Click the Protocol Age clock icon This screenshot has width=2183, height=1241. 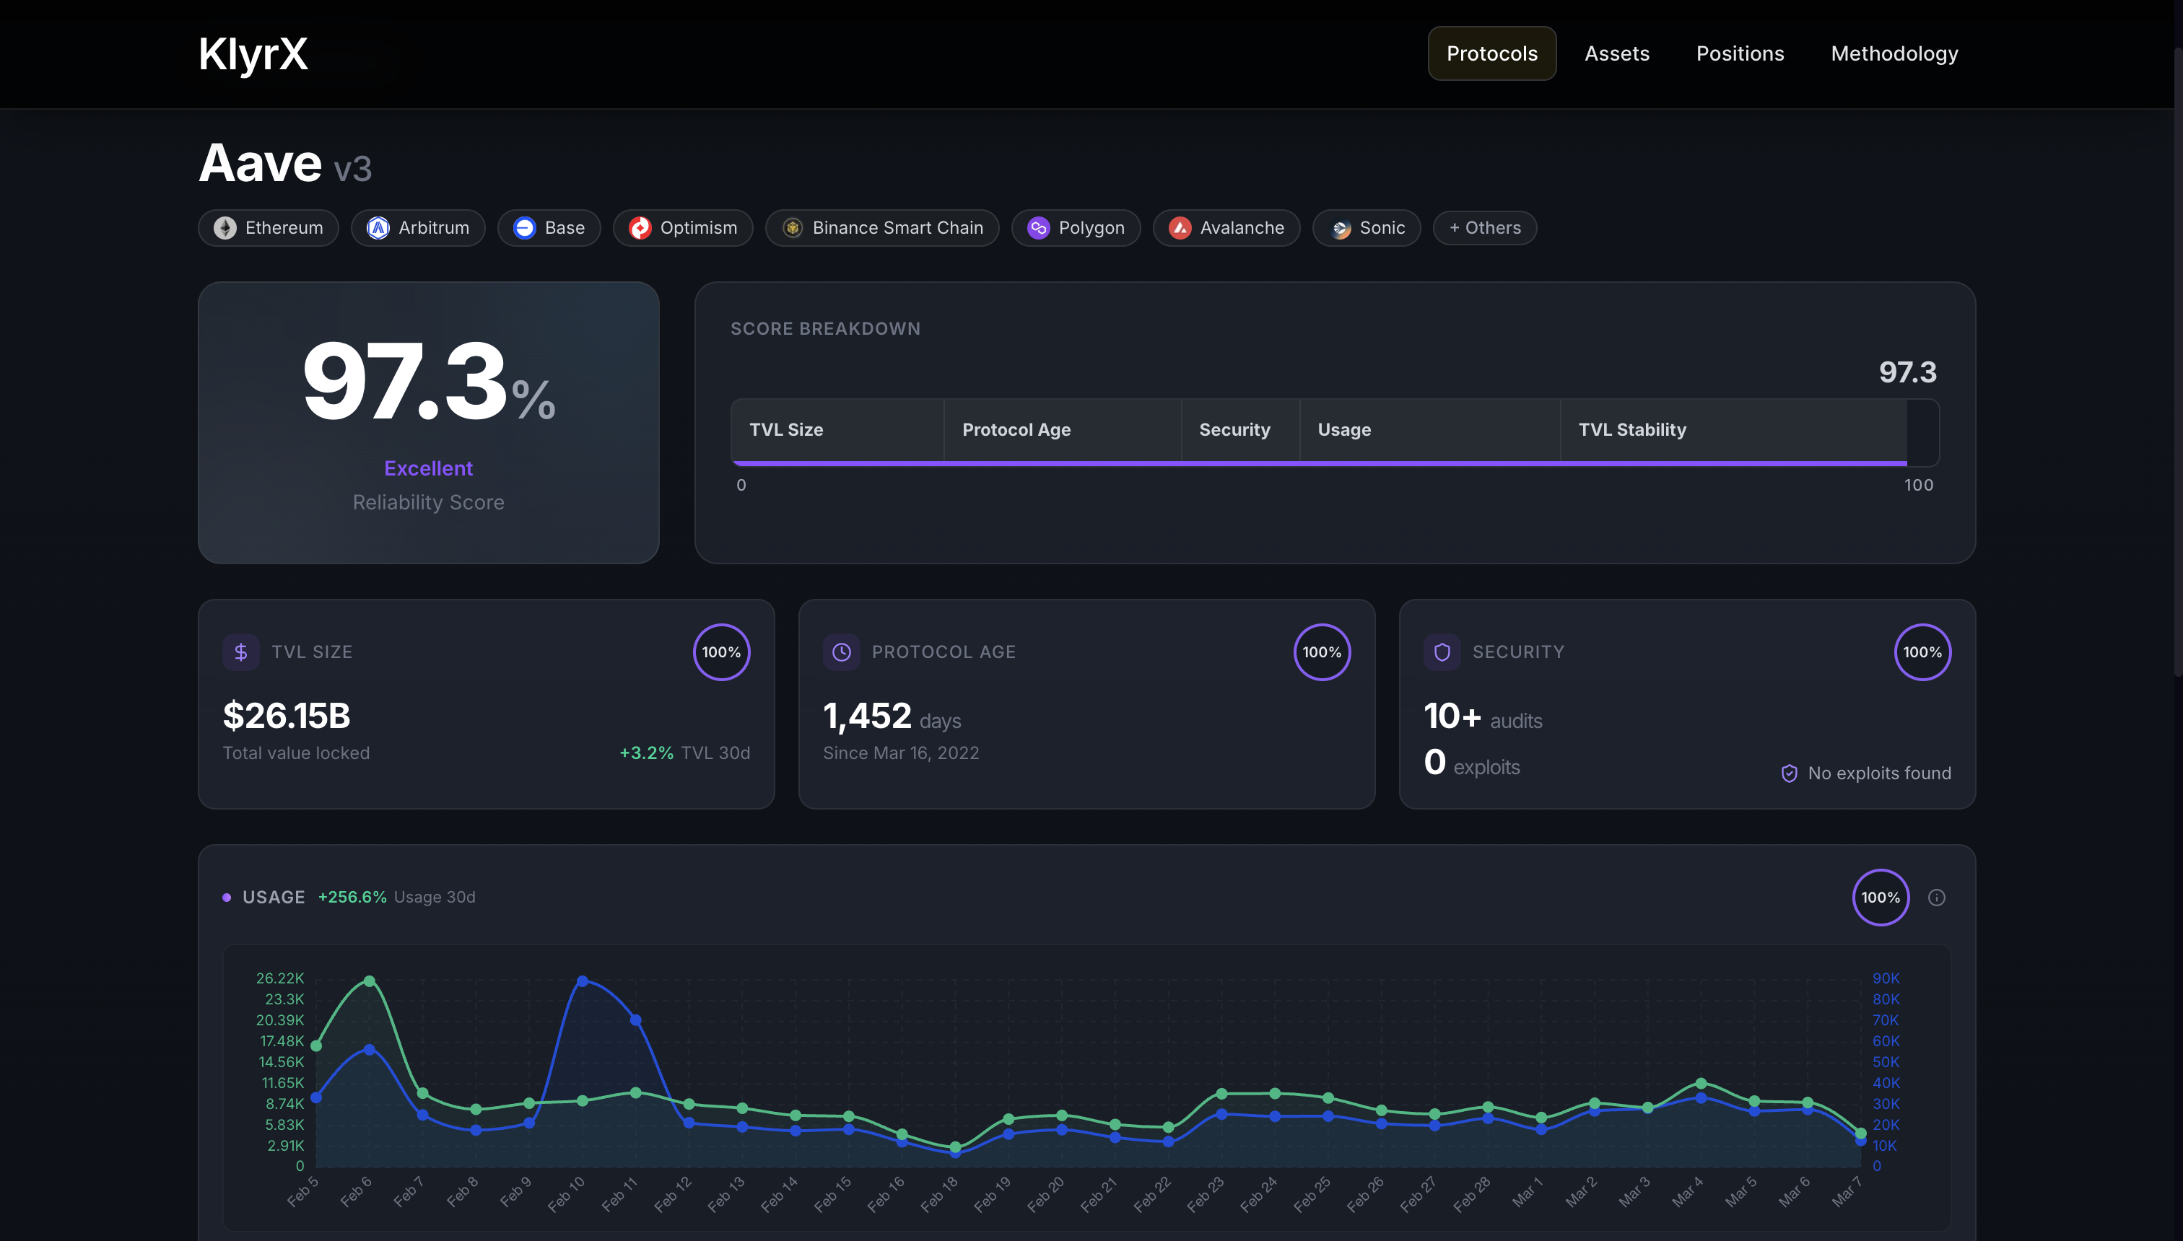(x=841, y=652)
